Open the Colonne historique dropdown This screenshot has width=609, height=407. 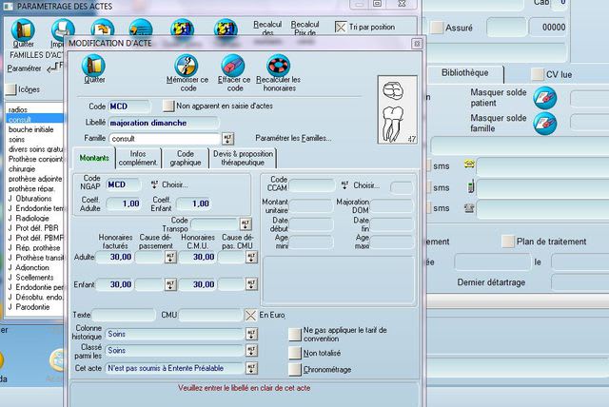(251, 334)
